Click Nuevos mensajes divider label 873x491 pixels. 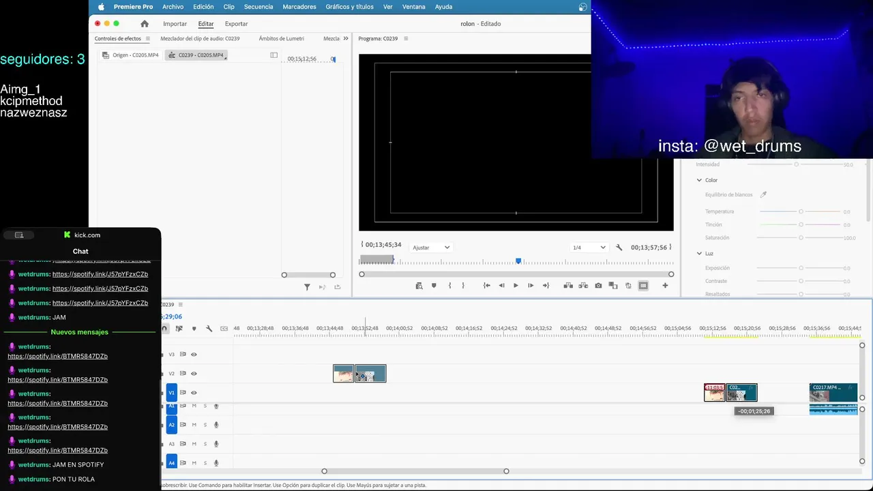[x=80, y=332]
